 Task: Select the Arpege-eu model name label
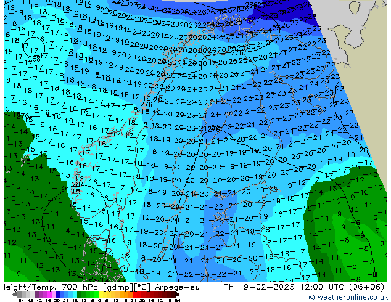(177, 287)
